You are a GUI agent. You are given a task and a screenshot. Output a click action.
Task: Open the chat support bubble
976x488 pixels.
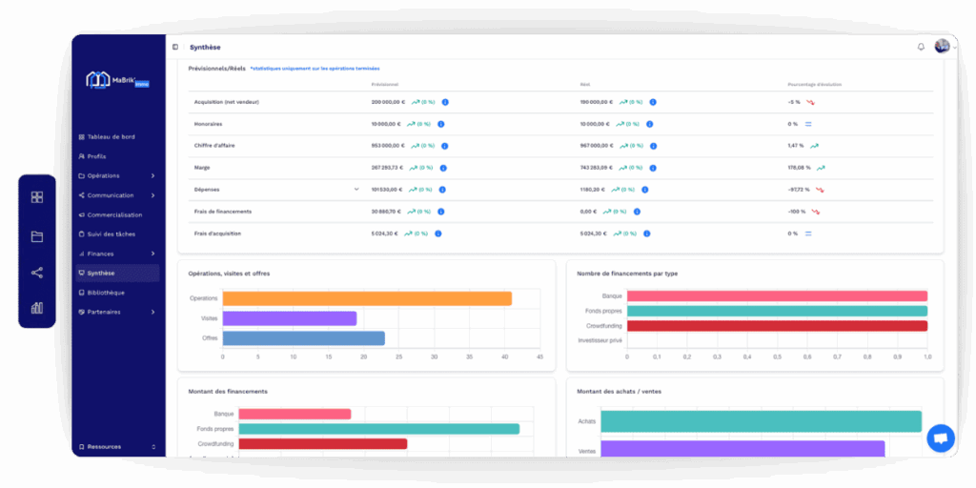[940, 438]
